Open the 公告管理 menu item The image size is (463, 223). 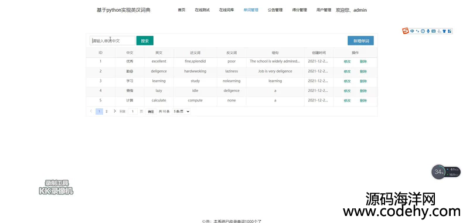[275, 10]
